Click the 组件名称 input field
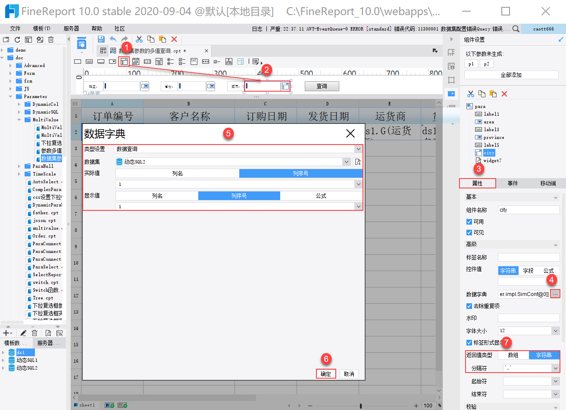 529,210
